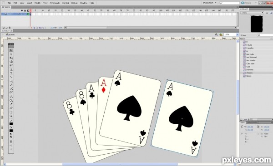273x166 pixels.
Task: Click the Y position value in Info
Action: click(x=266, y=130)
